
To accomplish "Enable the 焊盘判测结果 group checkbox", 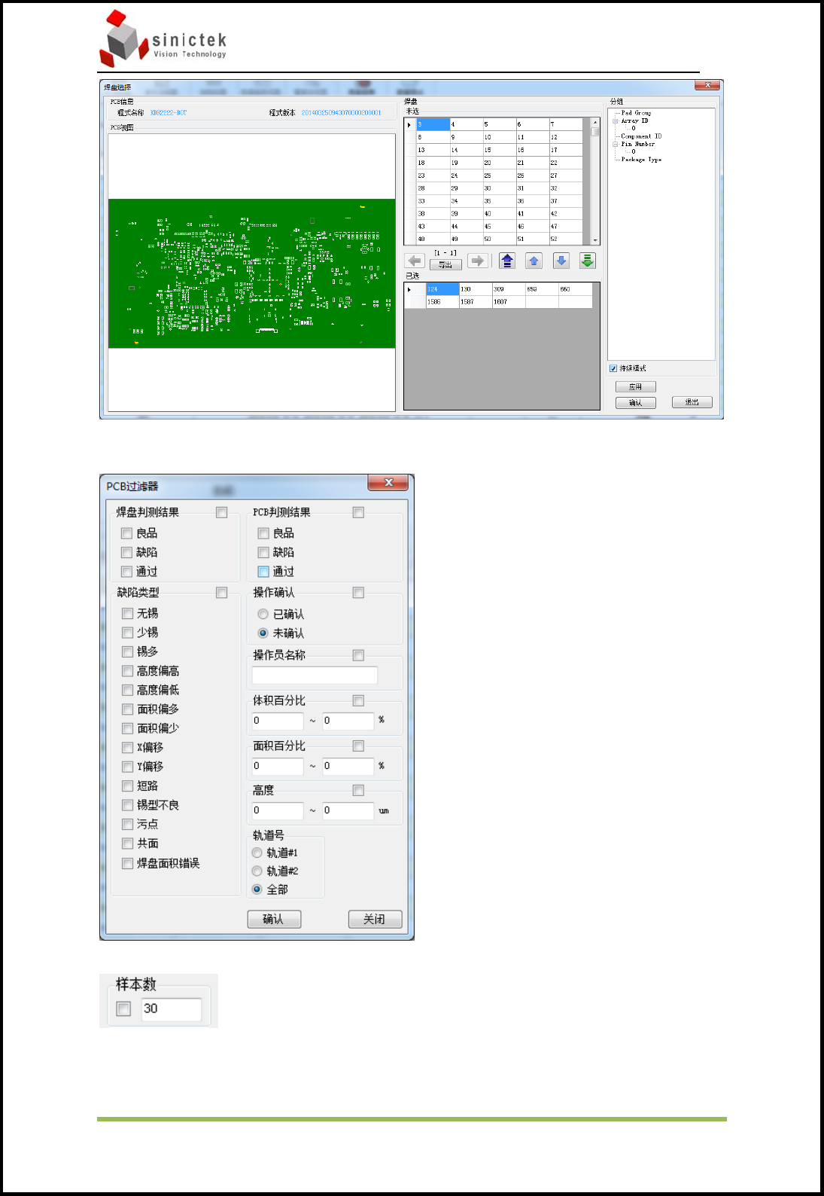I will (221, 512).
